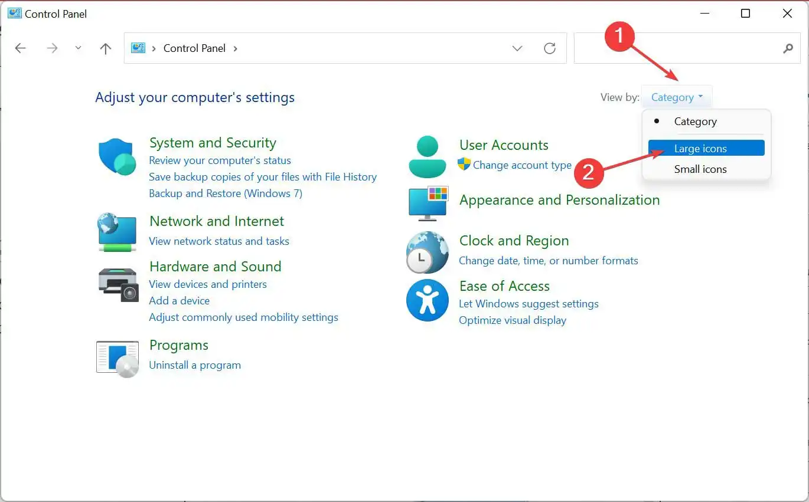Open the Ease of Access icon
The height and width of the screenshot is (502, 809).
(427, 300)
